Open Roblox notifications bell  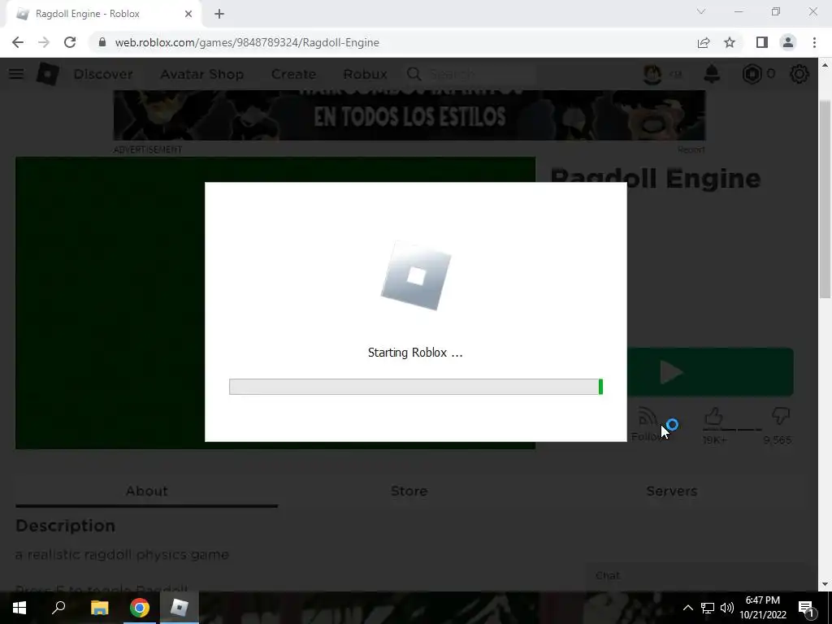(x=712, y=74)
